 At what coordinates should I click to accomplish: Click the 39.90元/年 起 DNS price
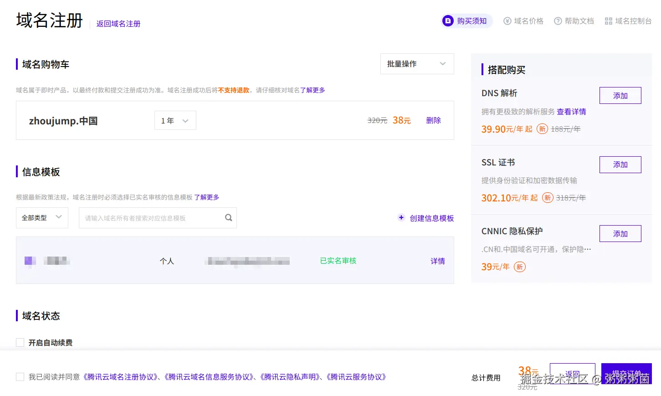click(x=507, y=129)
